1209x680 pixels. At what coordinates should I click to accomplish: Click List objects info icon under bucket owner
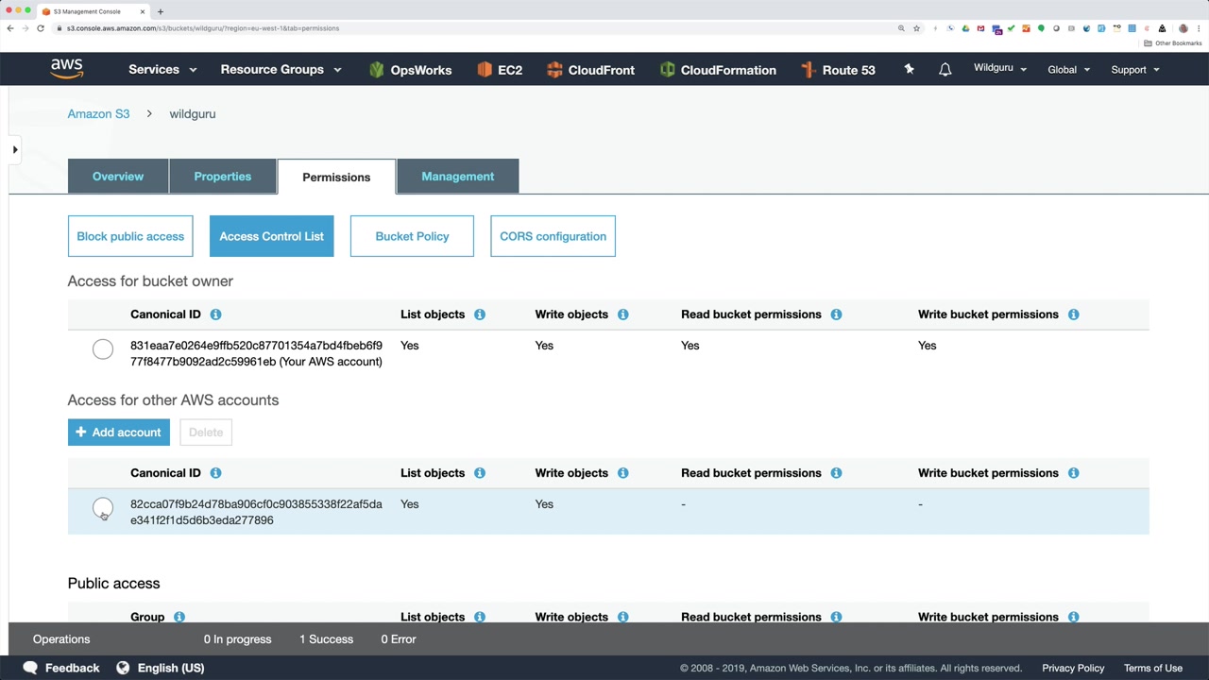[480, 314]
